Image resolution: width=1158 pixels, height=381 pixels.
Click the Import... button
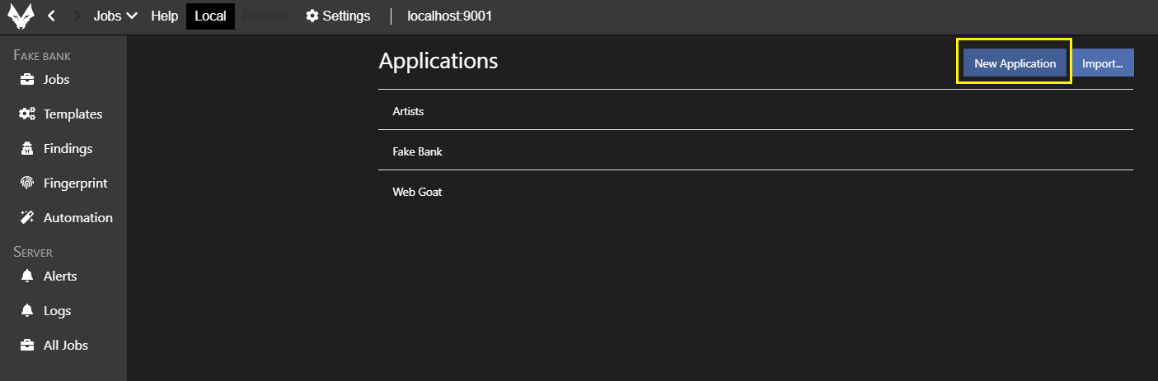pos(1103,63)
